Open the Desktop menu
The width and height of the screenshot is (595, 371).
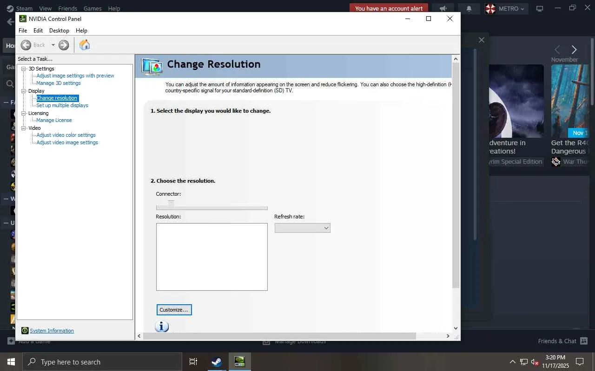(59, 31)
